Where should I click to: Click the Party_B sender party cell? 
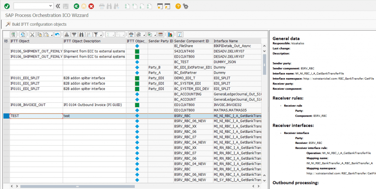coord(161,67)
